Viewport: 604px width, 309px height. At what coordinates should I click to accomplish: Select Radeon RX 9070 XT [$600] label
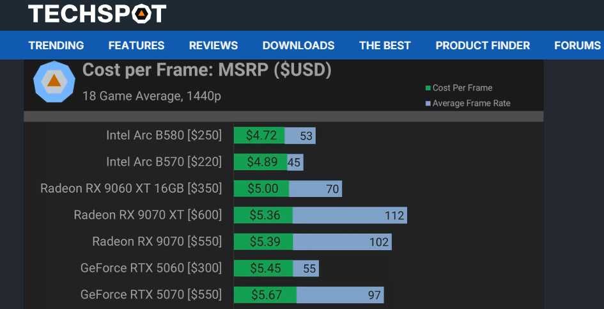pyautogui.click(x=148, y=215)
